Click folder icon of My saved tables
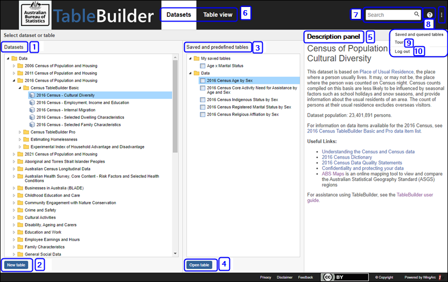Screen dimensions: 448x282 [197, 58]
